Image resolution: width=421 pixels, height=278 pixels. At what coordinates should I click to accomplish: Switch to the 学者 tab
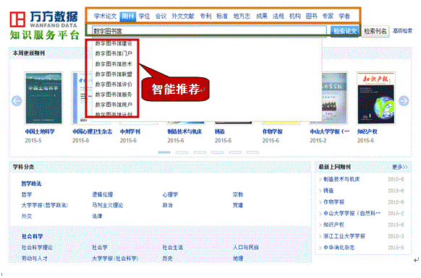(344, 17)
